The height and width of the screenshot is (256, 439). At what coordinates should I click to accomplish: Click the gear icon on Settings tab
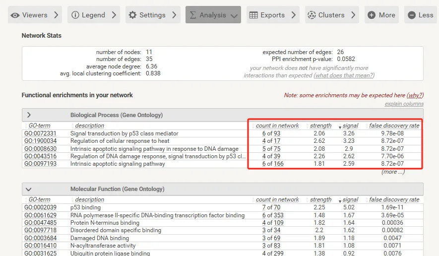tap(132, 15)
